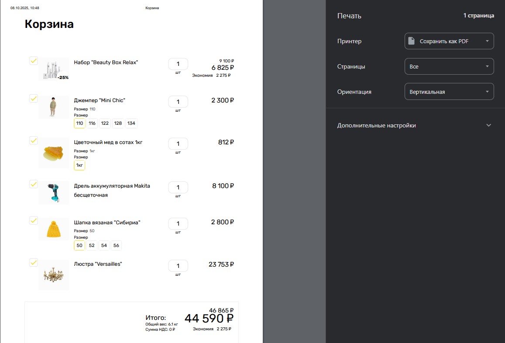Click the yellow knitted hat image
Image resolution: width=505 pixels, height=343 pixels.
point(54,229)
